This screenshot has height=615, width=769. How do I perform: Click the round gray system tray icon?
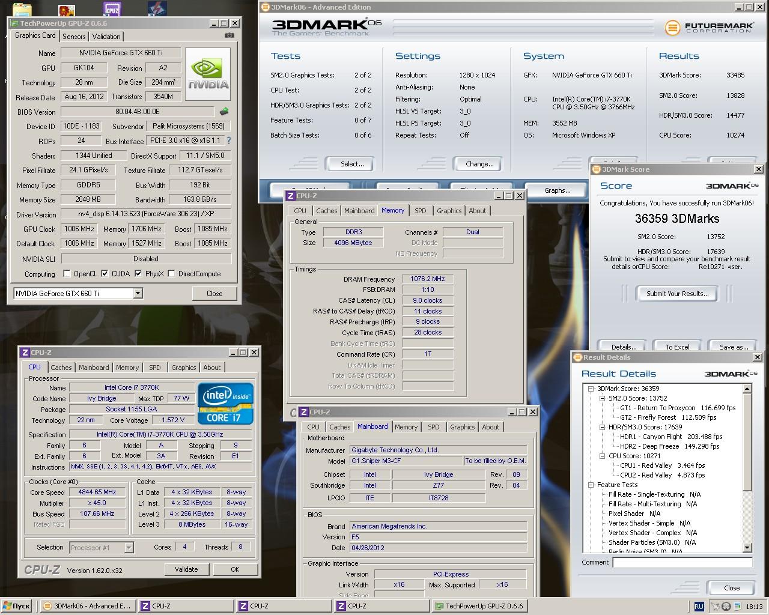pos(726,607)
